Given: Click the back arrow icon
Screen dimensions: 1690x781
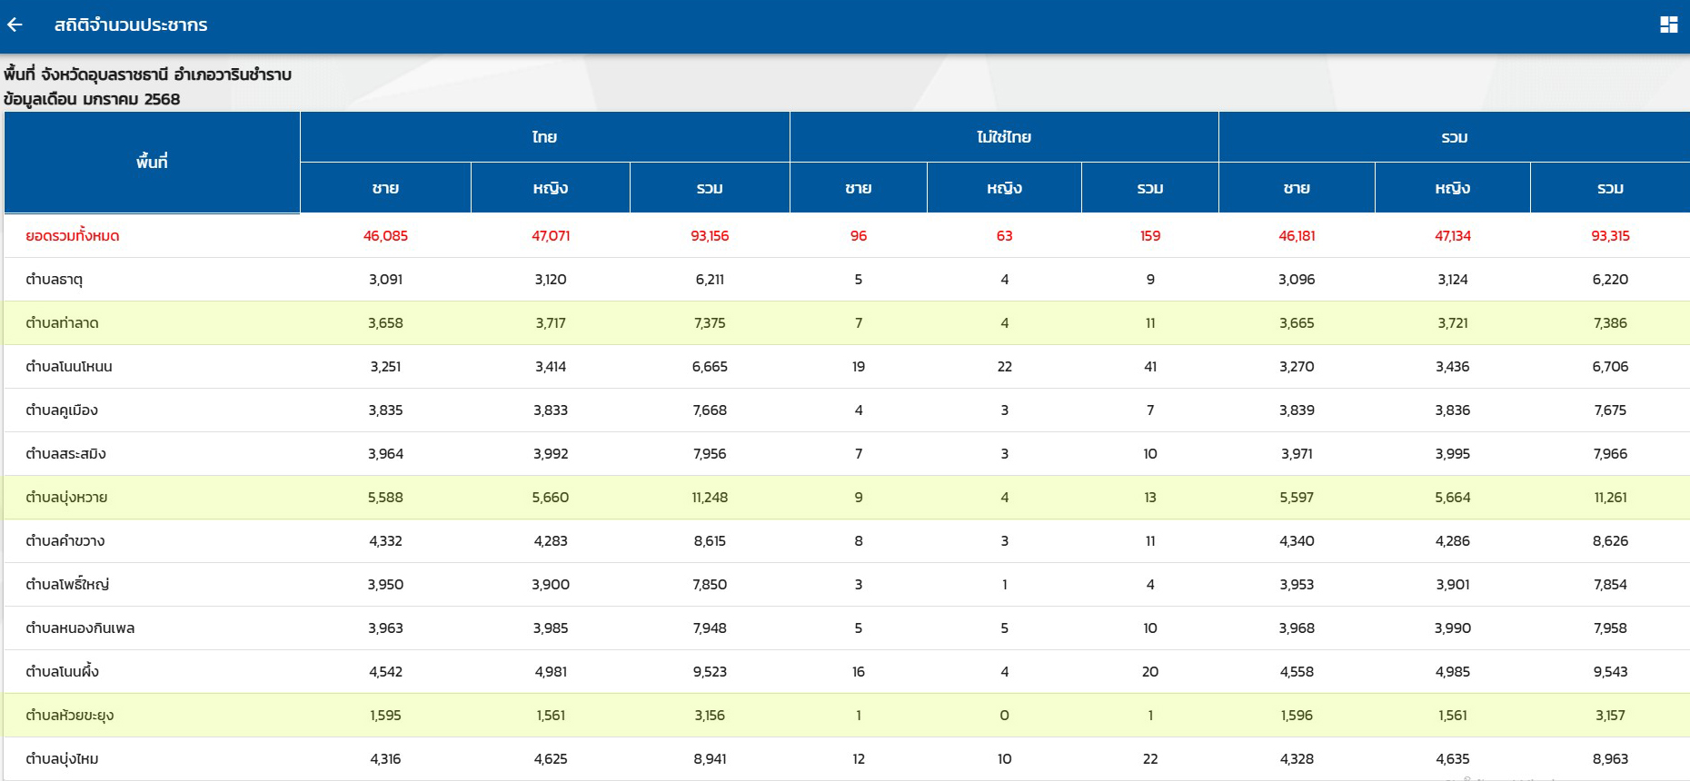Looking at the screenshot, I should tap(15, 25).
